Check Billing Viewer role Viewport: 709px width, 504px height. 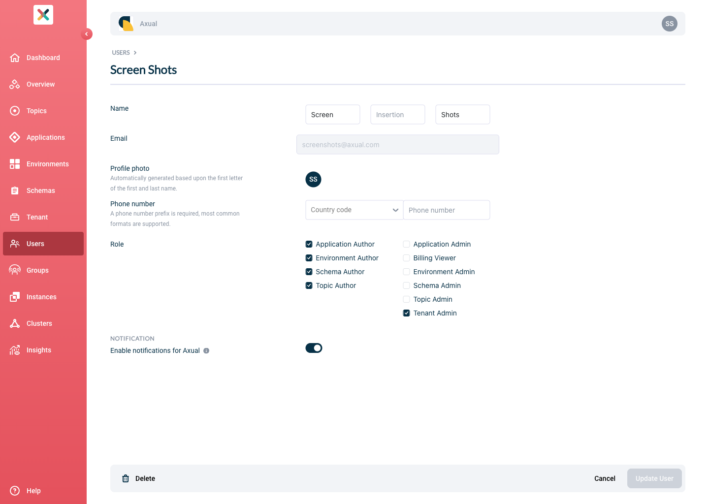pos(407,258)
